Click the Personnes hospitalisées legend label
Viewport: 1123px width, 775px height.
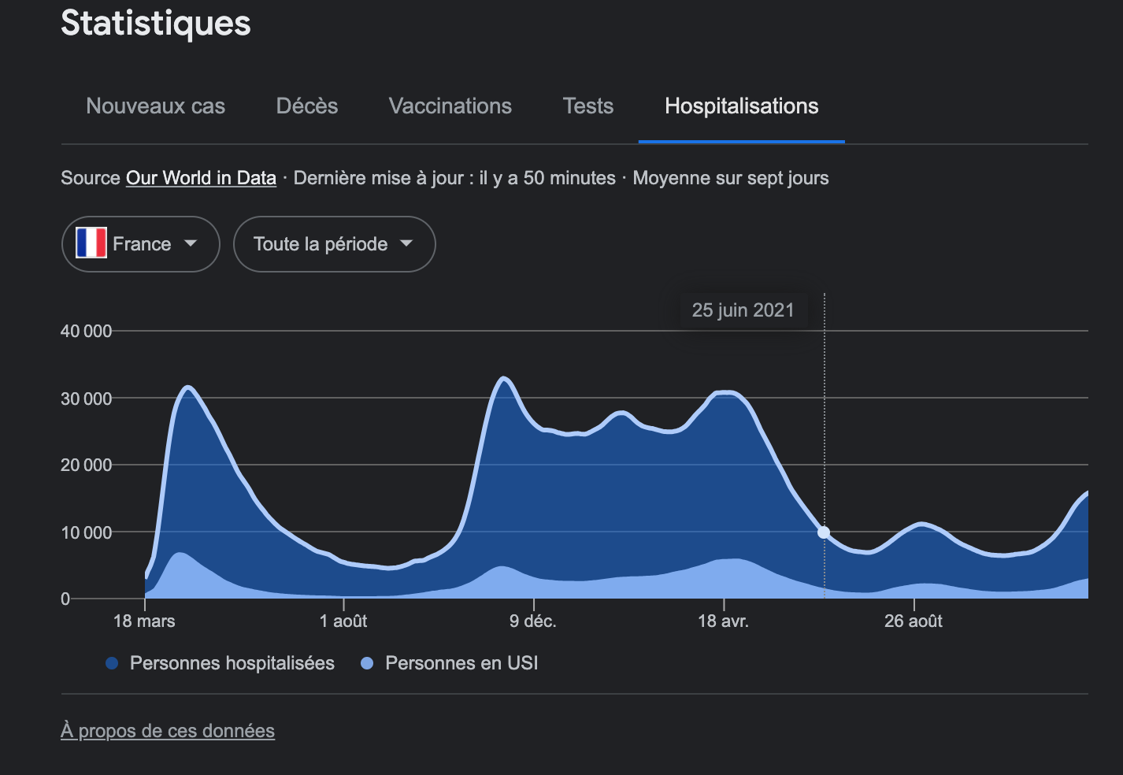coord(232,663)
